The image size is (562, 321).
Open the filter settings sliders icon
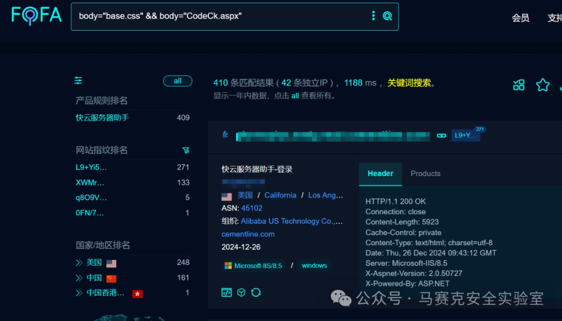(78, 81)
